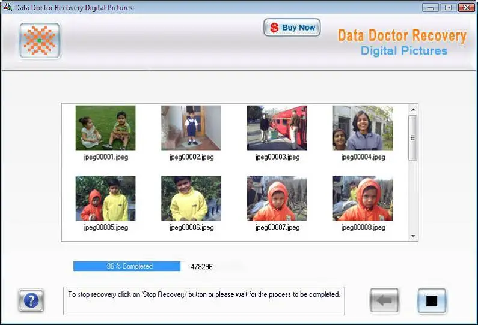Click the thumbnail list scrollbar thumb
This screenshot has width=478, height=325.
click(x=413, y=138)
